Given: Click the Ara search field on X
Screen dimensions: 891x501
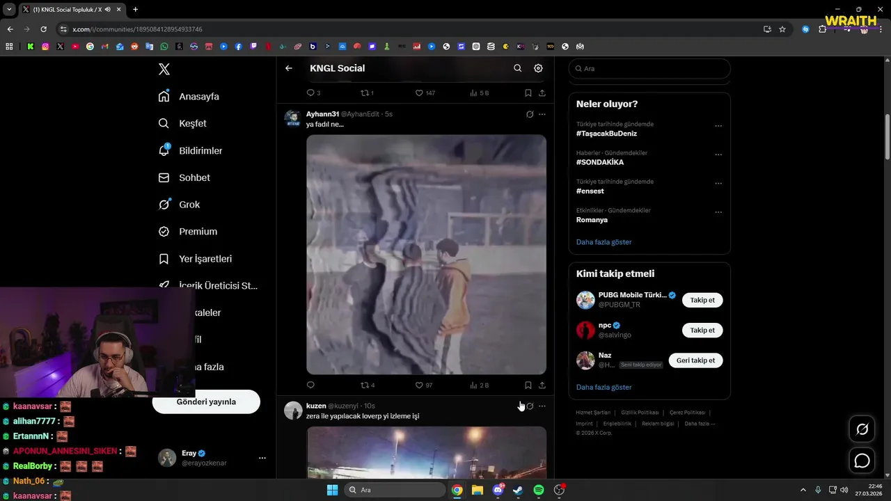Looking at the screenshot, I should pyautogui.click(x=649, y=68).
